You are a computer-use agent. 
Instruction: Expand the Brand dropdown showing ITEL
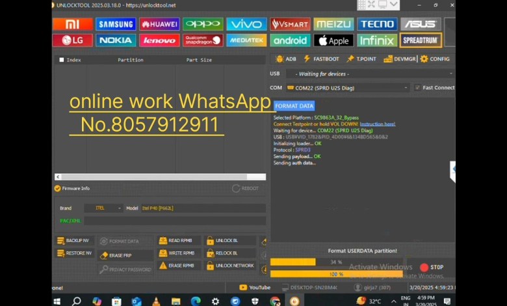pyautogui.click(x=108, y=208)
